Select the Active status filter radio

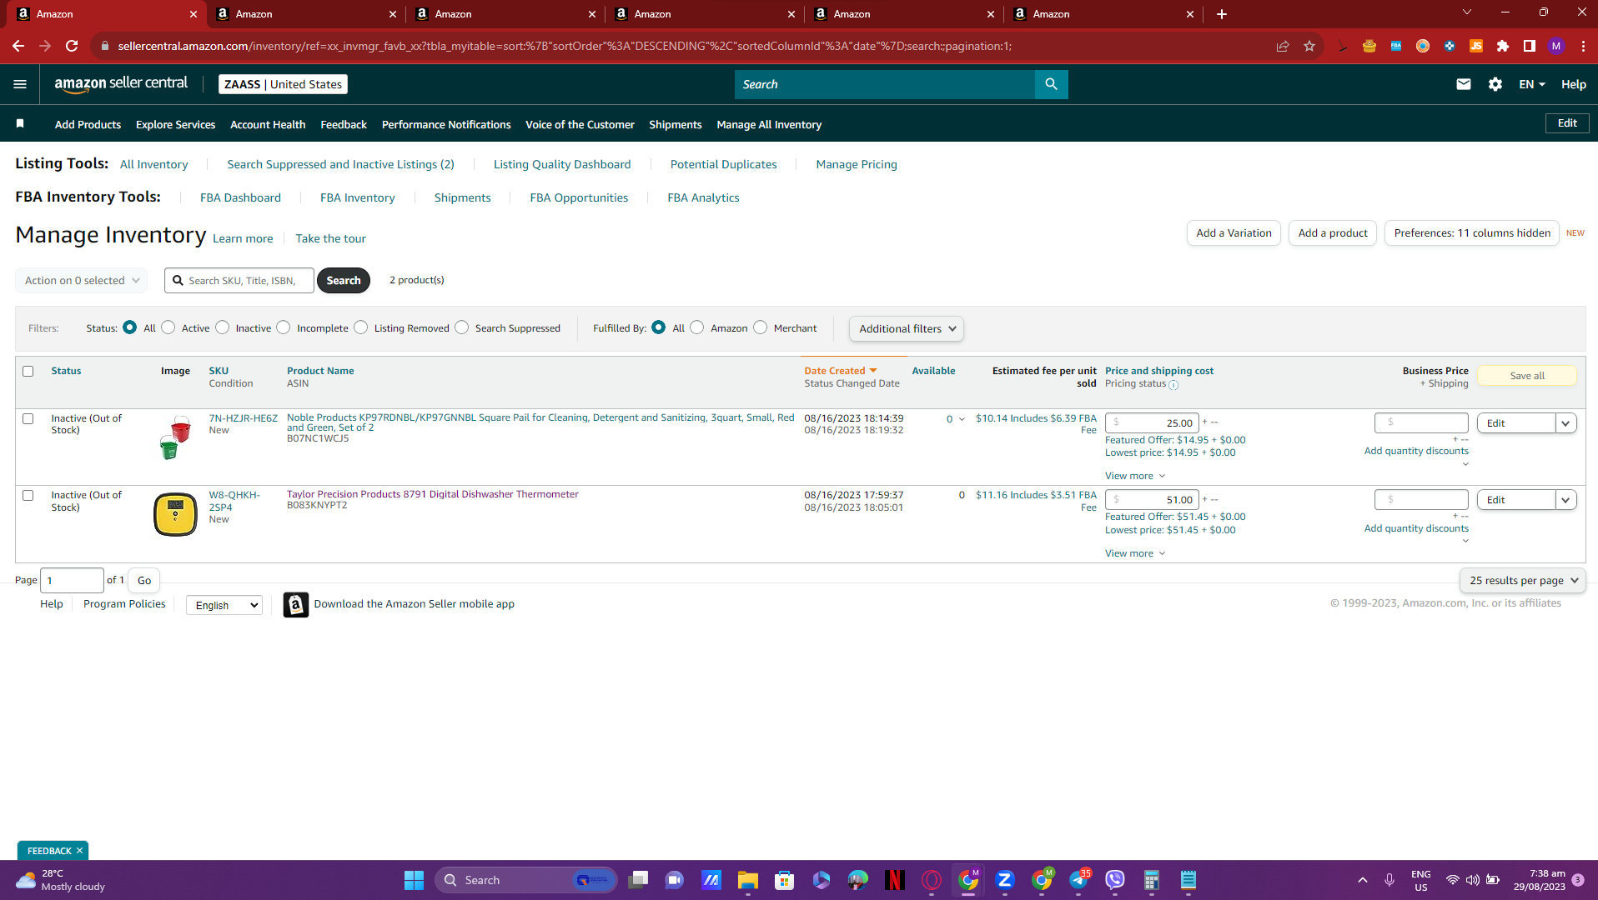point(168,327)
